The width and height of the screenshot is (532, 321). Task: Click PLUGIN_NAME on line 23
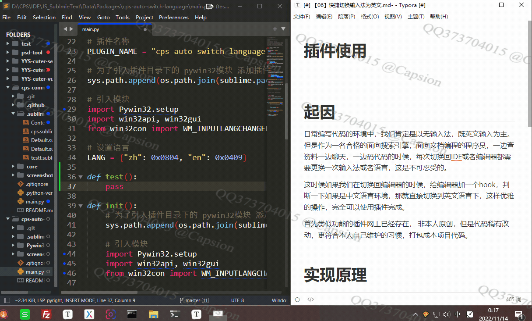point(112,52)
